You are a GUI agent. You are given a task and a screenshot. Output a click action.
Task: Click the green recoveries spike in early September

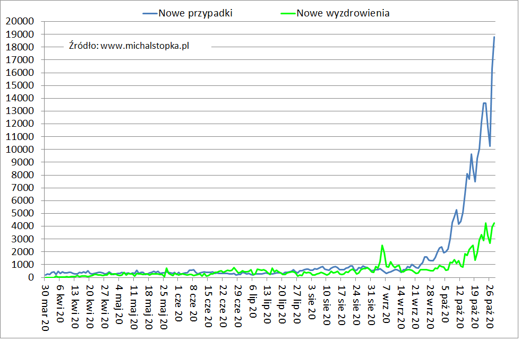(x=382, y=246)
